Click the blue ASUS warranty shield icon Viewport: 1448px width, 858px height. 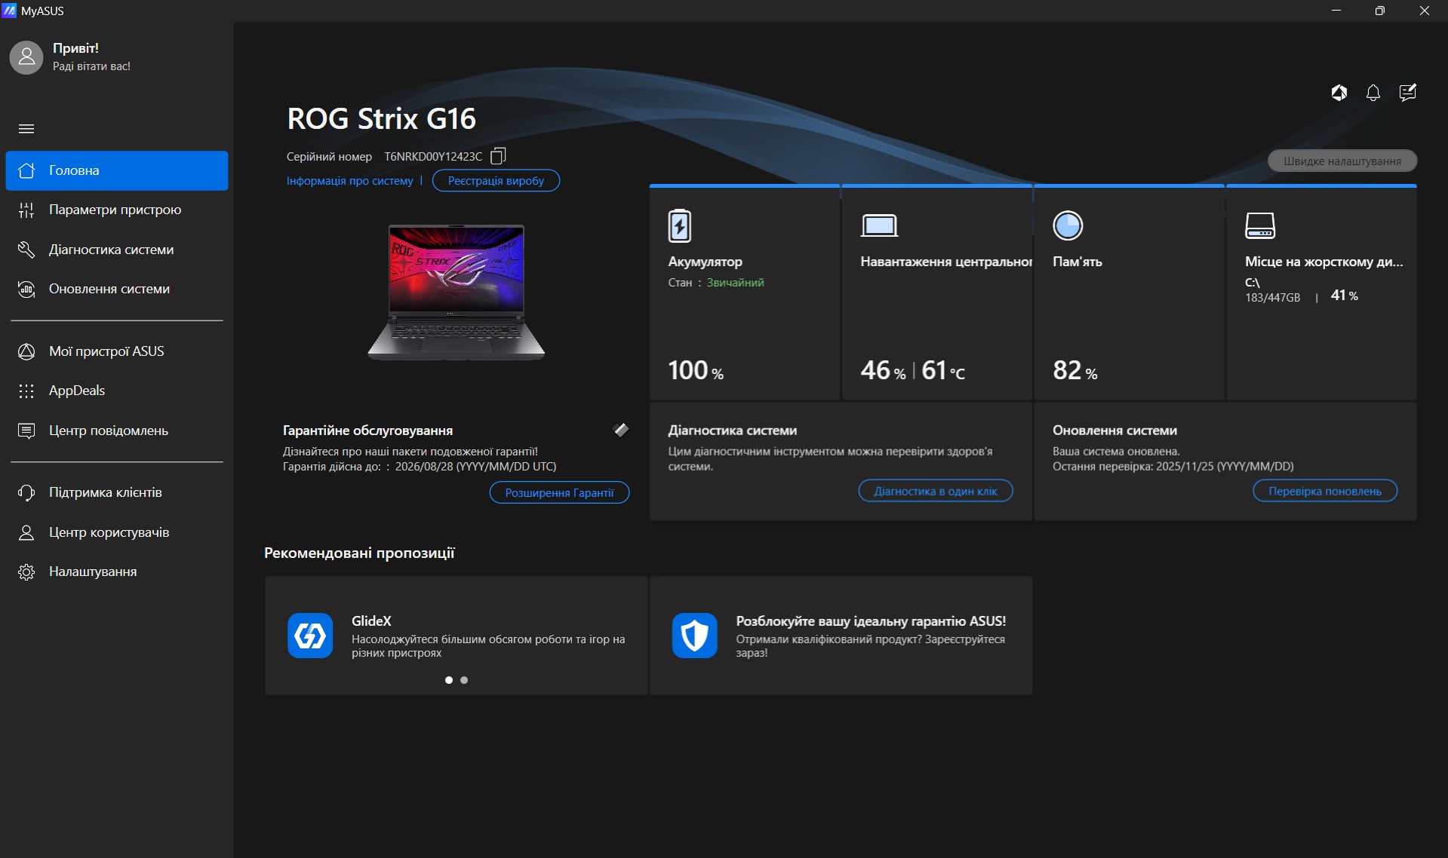[694, 636]
